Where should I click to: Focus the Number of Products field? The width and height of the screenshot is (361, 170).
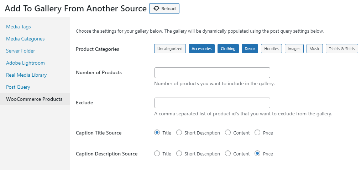point(212,73)
